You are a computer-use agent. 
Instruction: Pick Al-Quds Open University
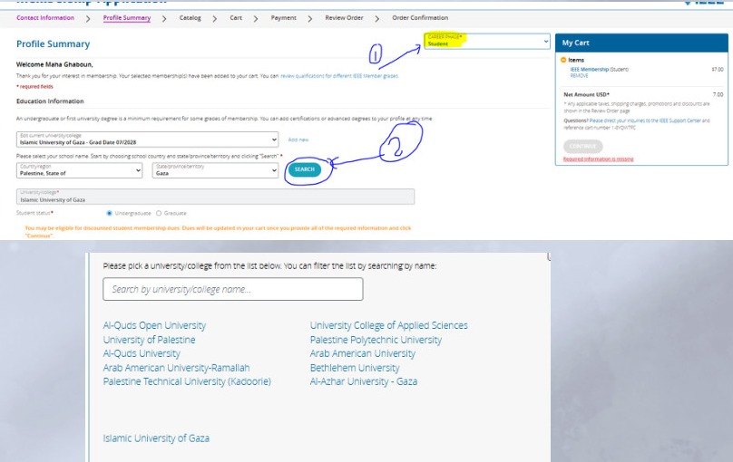pos(154,325)
